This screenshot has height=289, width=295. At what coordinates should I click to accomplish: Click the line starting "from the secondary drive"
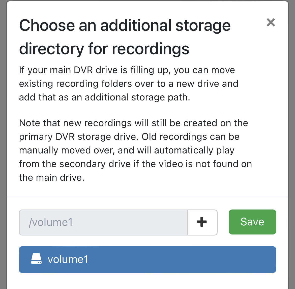coord(135,164)
